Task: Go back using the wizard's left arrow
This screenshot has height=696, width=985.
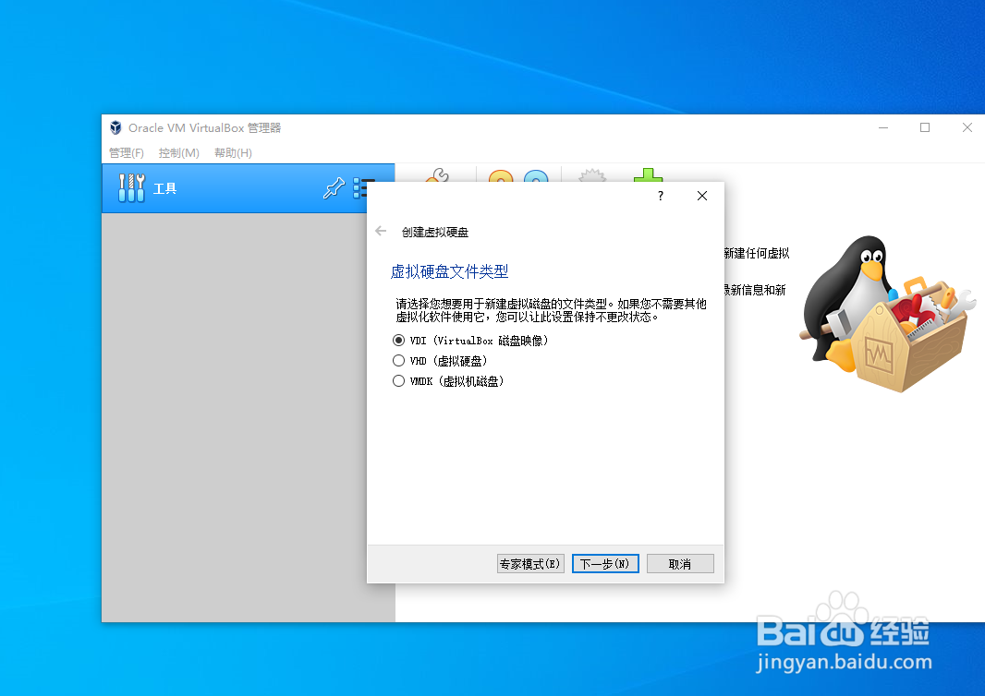Action: coord(381,231)
